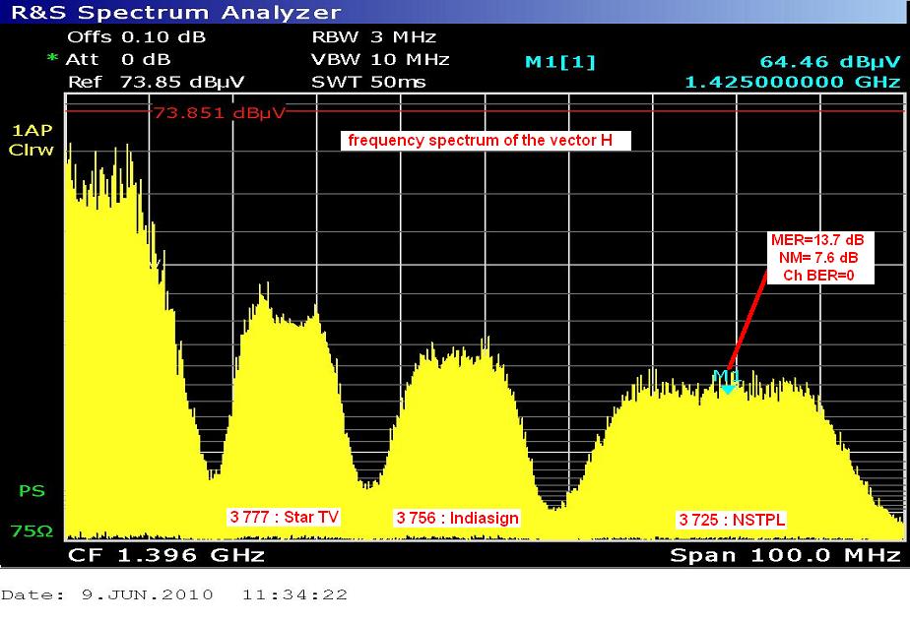Viewport: 910px width, 623px height.
Task: Click the 3 725 : NSTPL label
Action: [x=732, y=519]
